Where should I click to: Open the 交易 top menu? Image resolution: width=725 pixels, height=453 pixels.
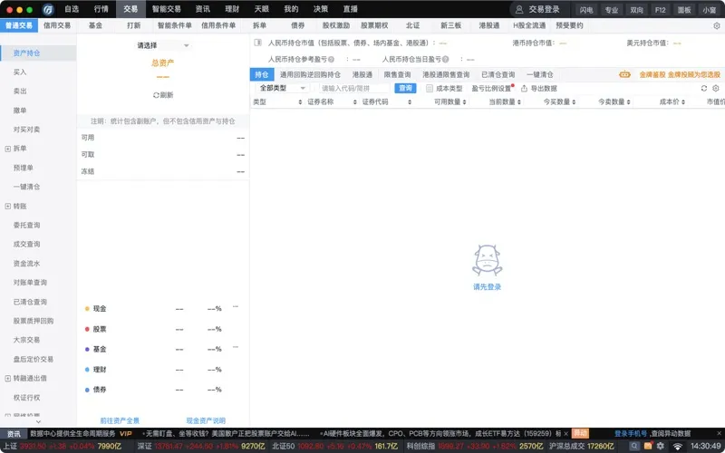pos(130,9)
